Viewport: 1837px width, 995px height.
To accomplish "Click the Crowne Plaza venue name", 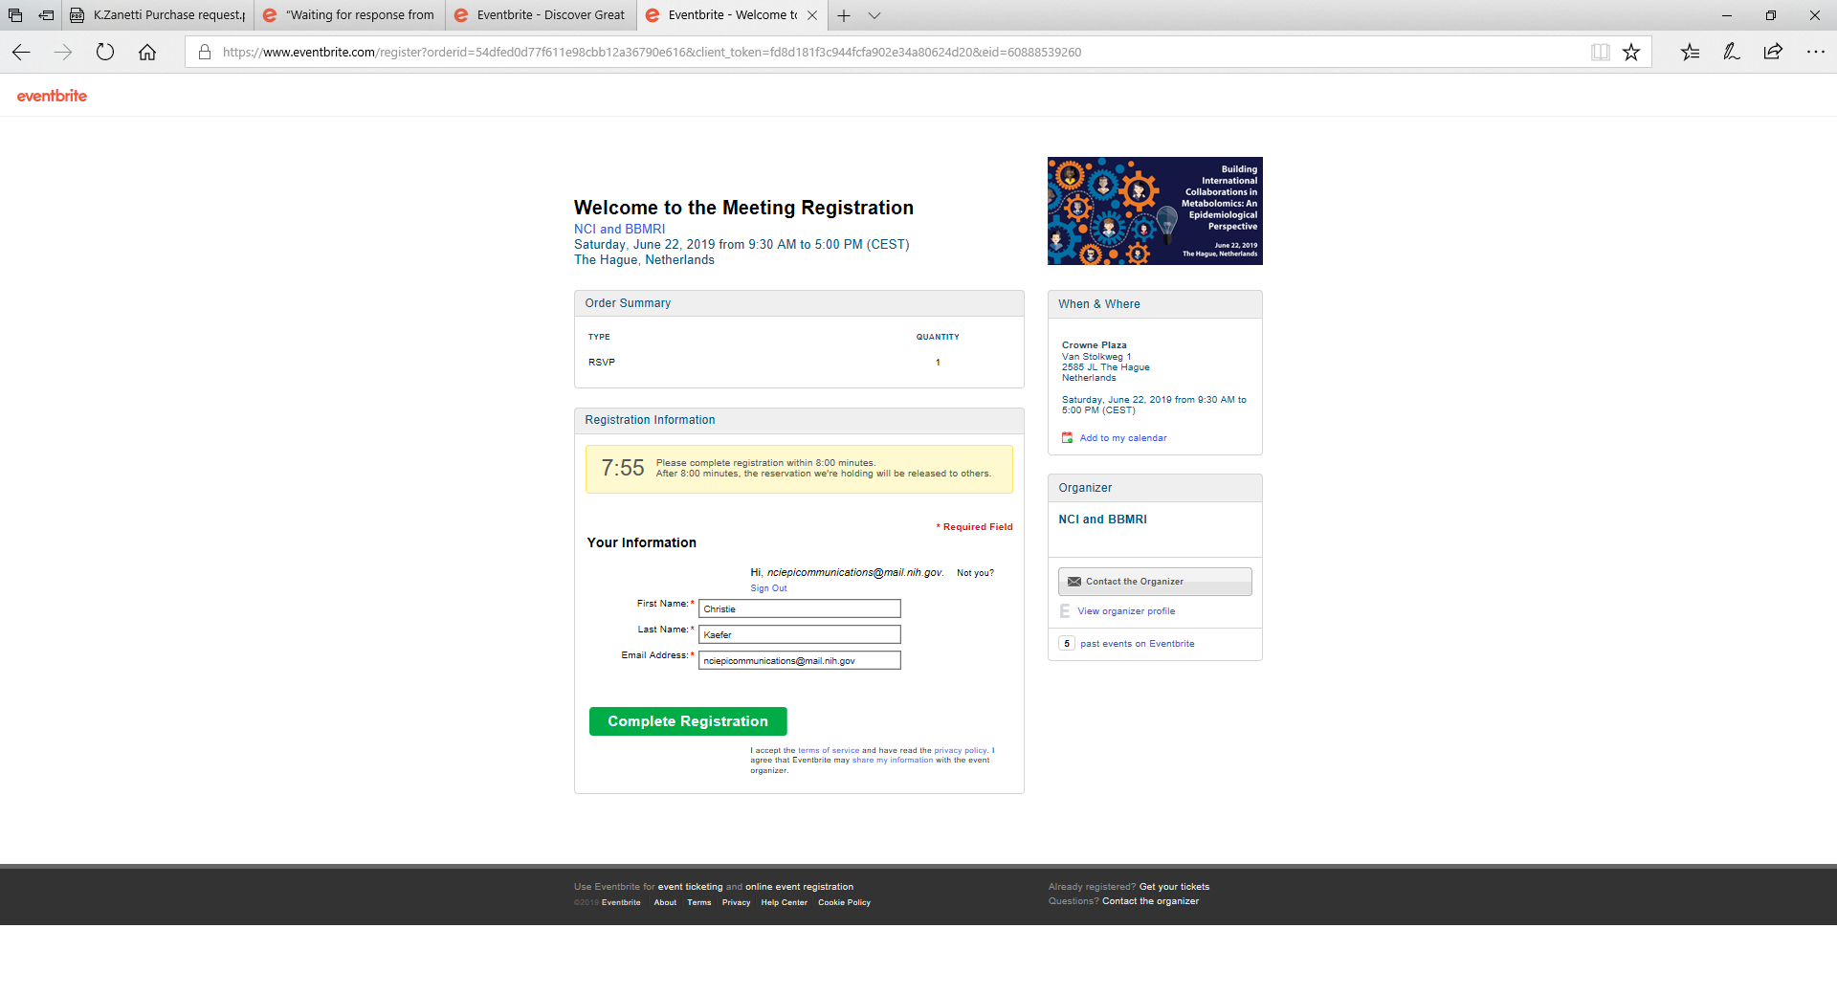I will tap(1094, 345).
